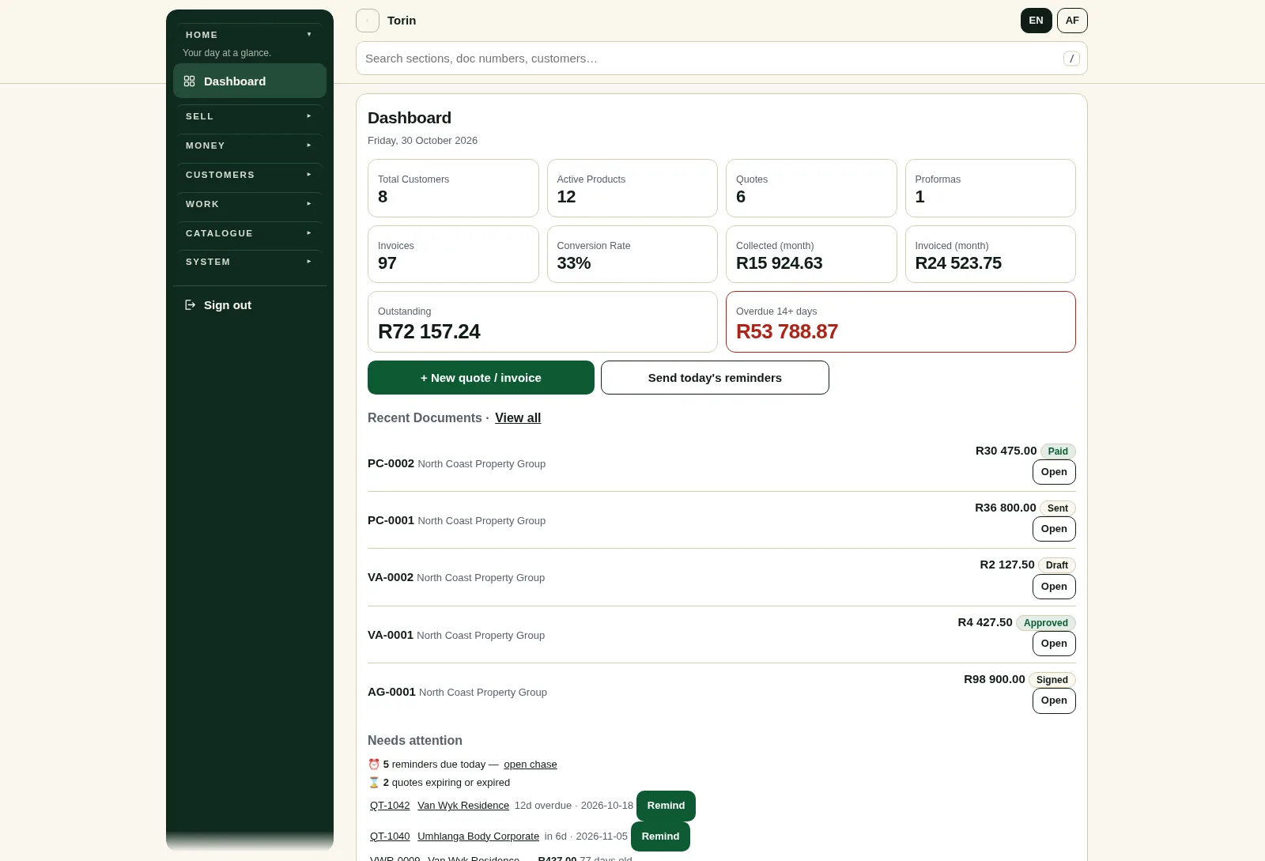Expand the SELL section
The image size is (1265, 861).
250,116
